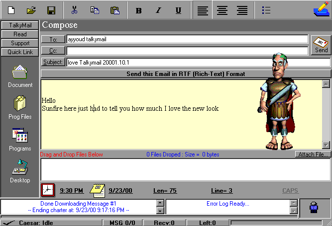Click the Left:0 status panel
Screen dimensions: 332x226
pyautogui.click(x=207, y=223)
